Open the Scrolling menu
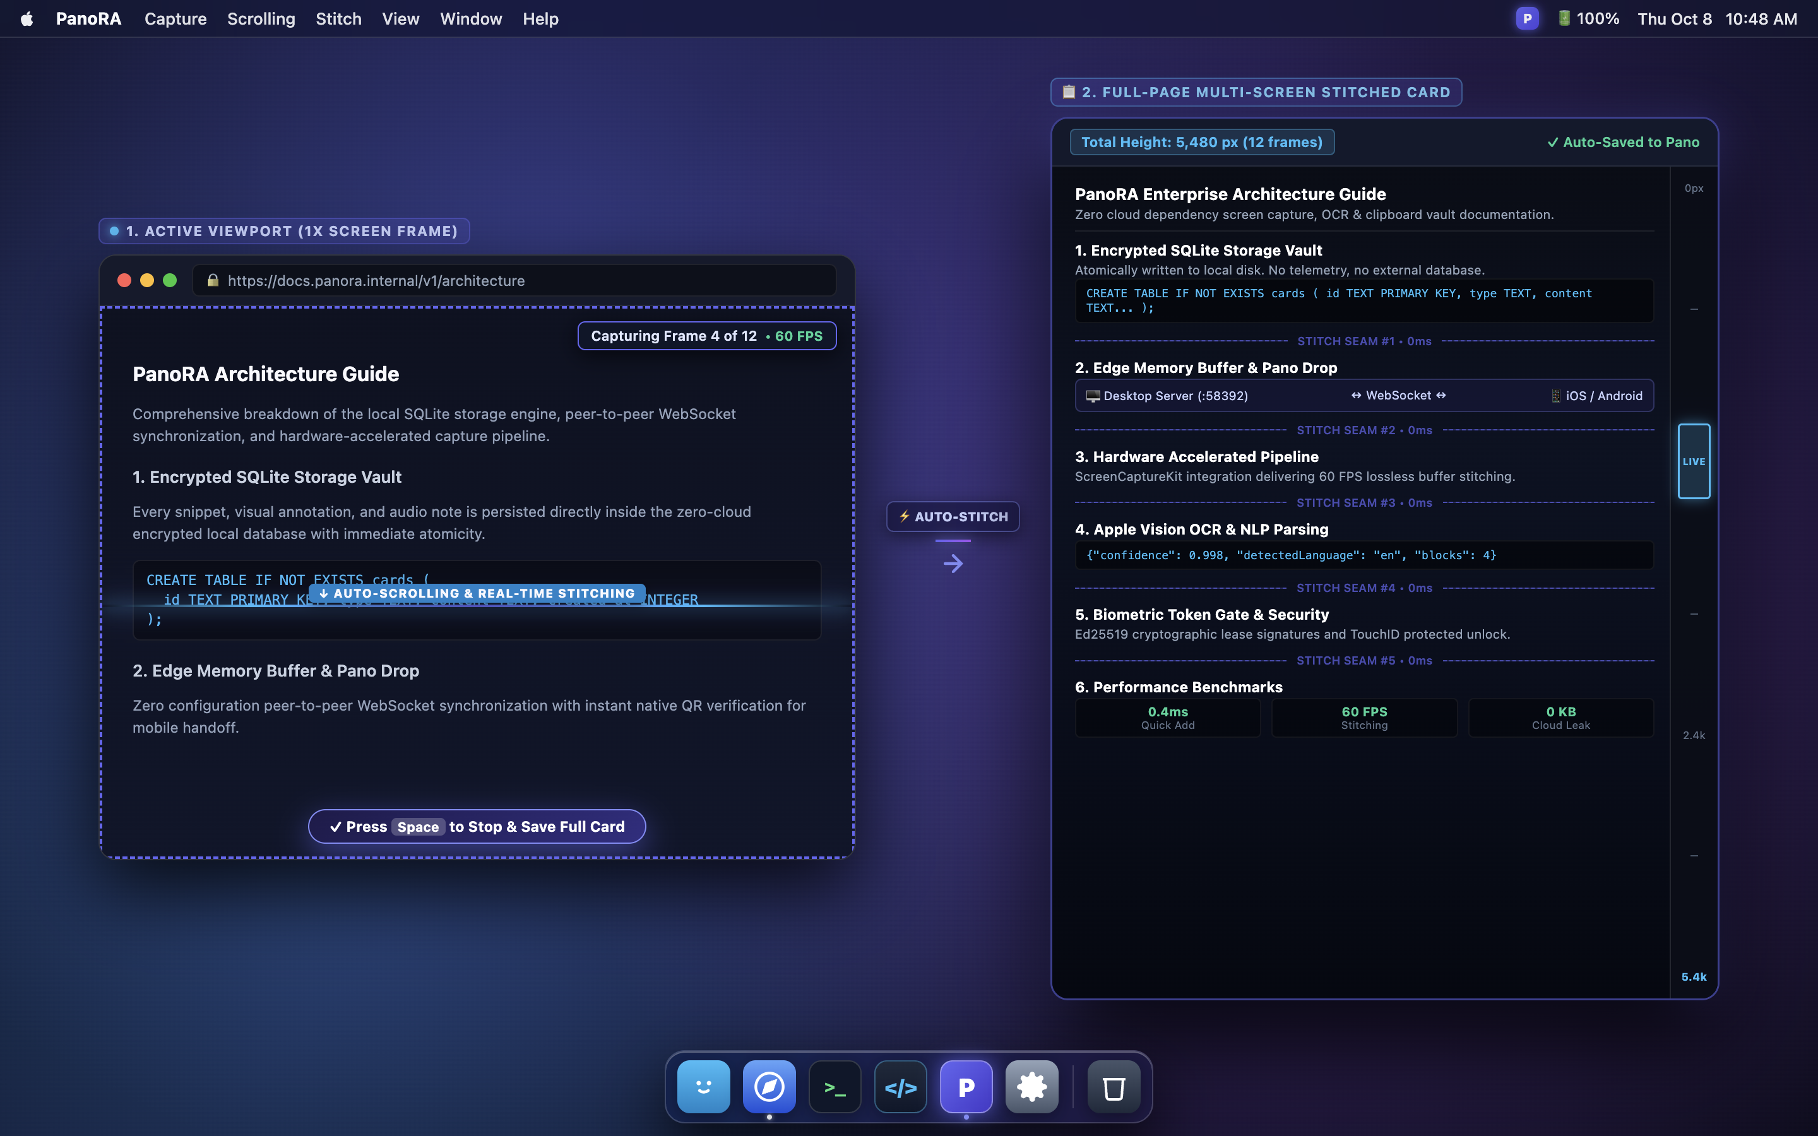The image size is (1818, 1136). [x=261, y=19]
